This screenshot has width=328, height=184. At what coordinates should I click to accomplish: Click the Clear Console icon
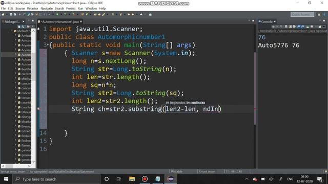[286, 27]
